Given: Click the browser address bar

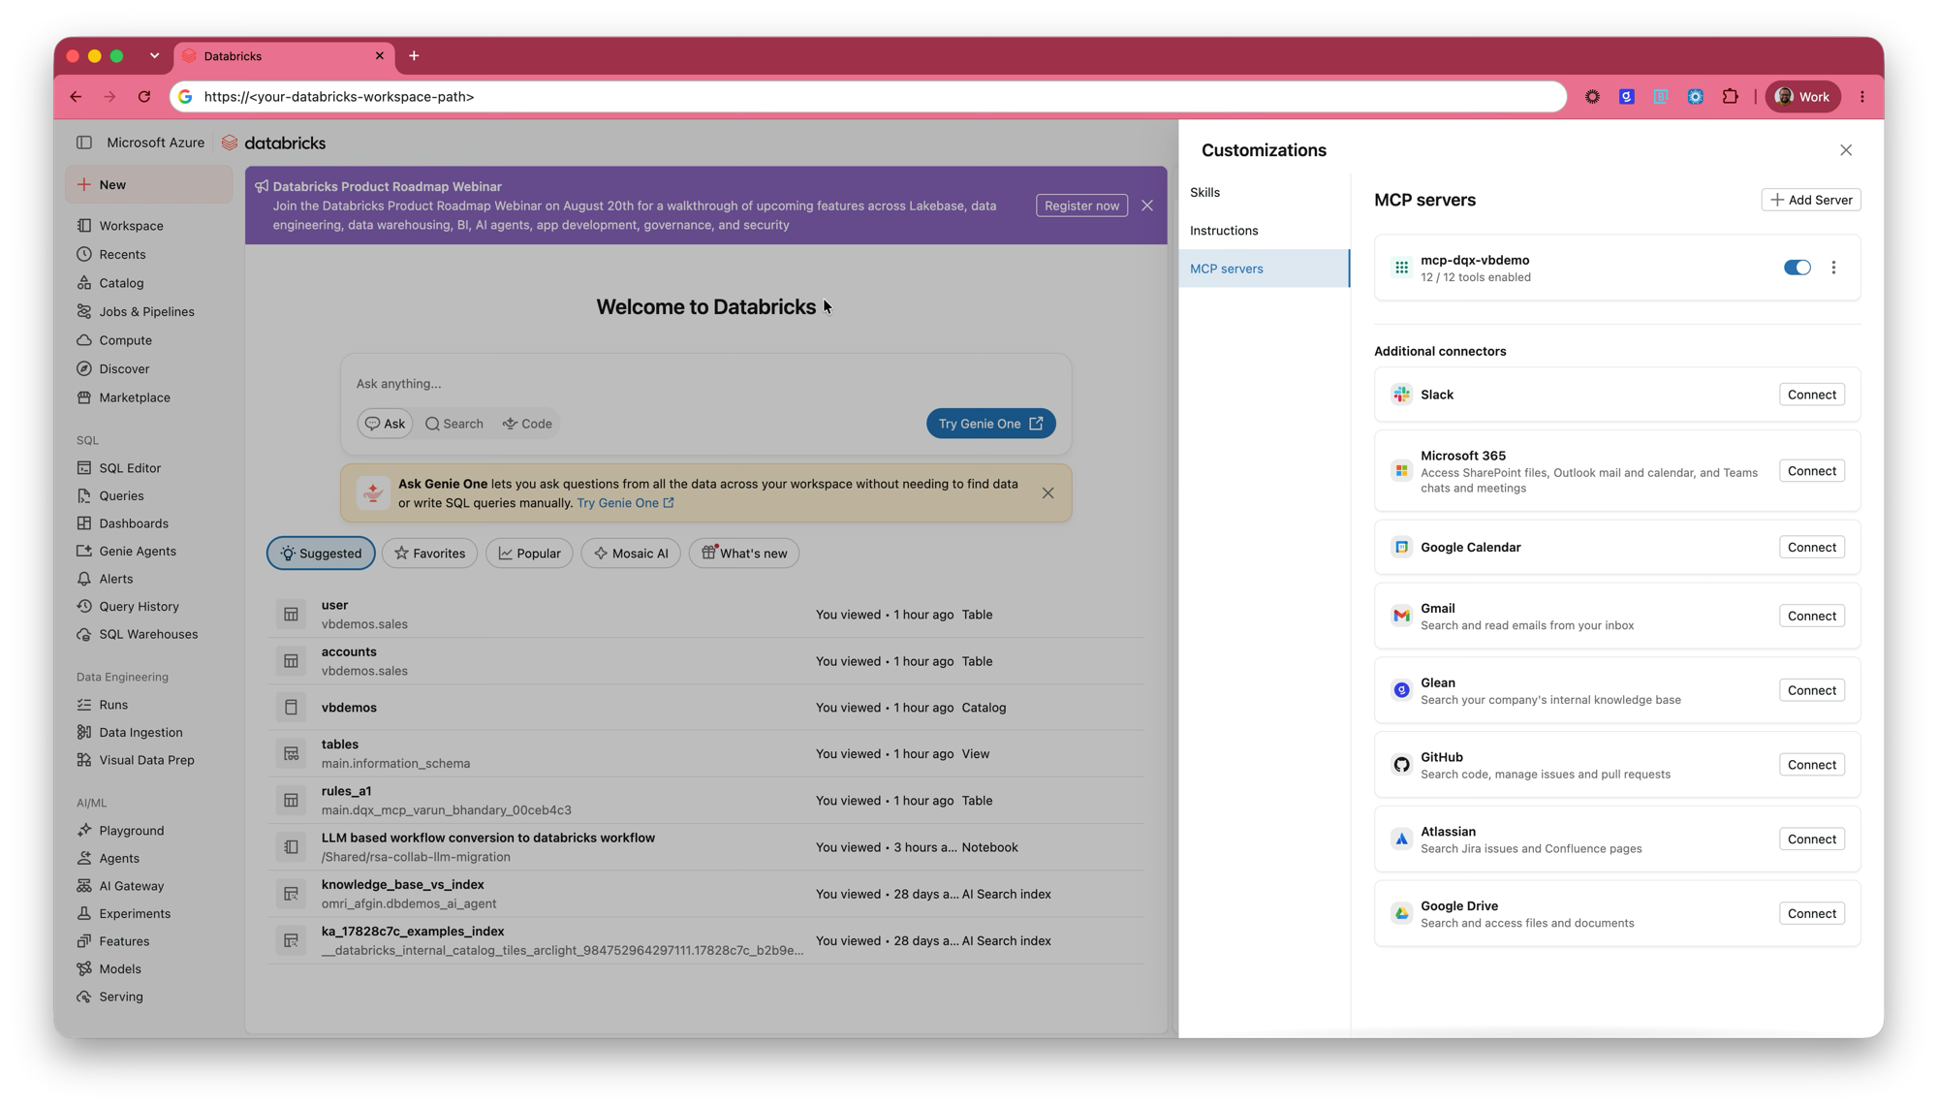Looking at the screenshot, I should [867, 97].
